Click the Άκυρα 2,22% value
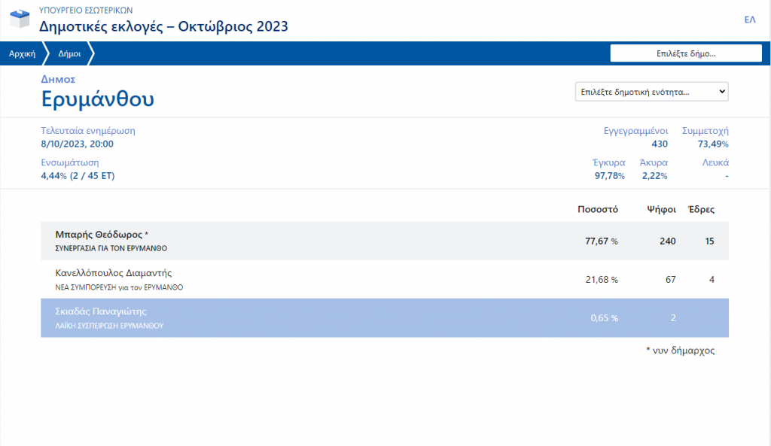This screenshot has width=771, height=446. 655,176
